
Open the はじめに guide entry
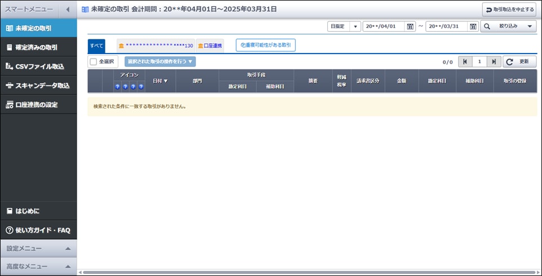[x=38, y=211]
